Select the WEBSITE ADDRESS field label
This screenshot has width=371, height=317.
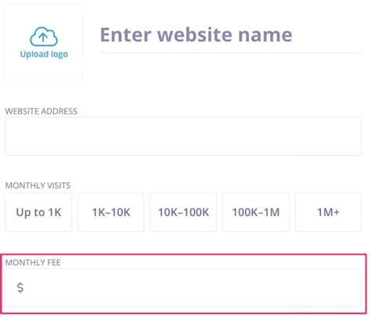pos(41,111)
